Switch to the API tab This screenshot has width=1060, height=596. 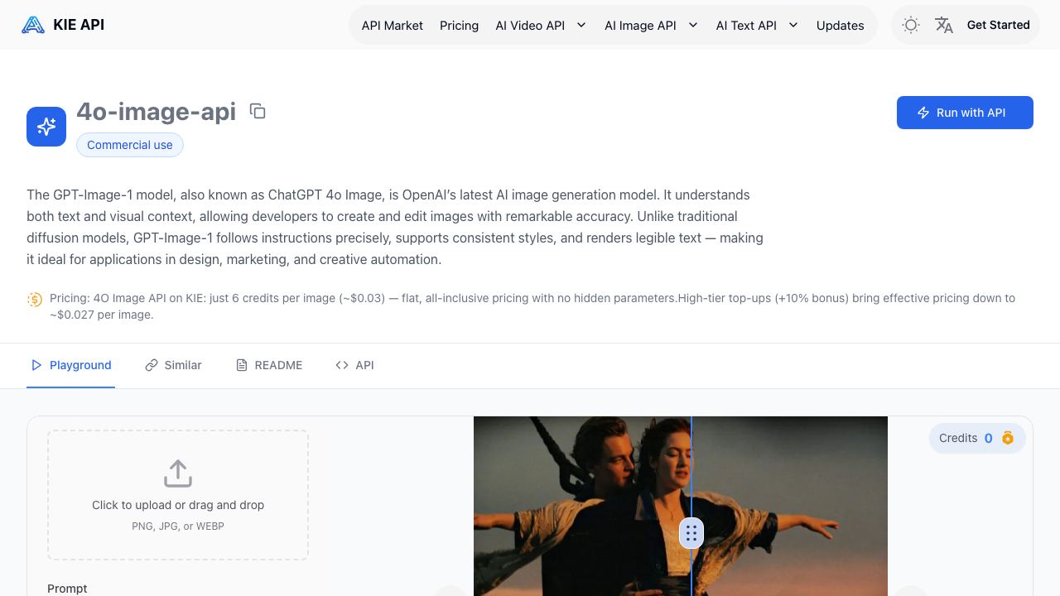[x=354, y=365]
